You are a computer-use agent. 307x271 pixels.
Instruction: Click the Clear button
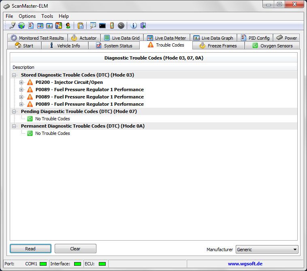pos(75,249)
